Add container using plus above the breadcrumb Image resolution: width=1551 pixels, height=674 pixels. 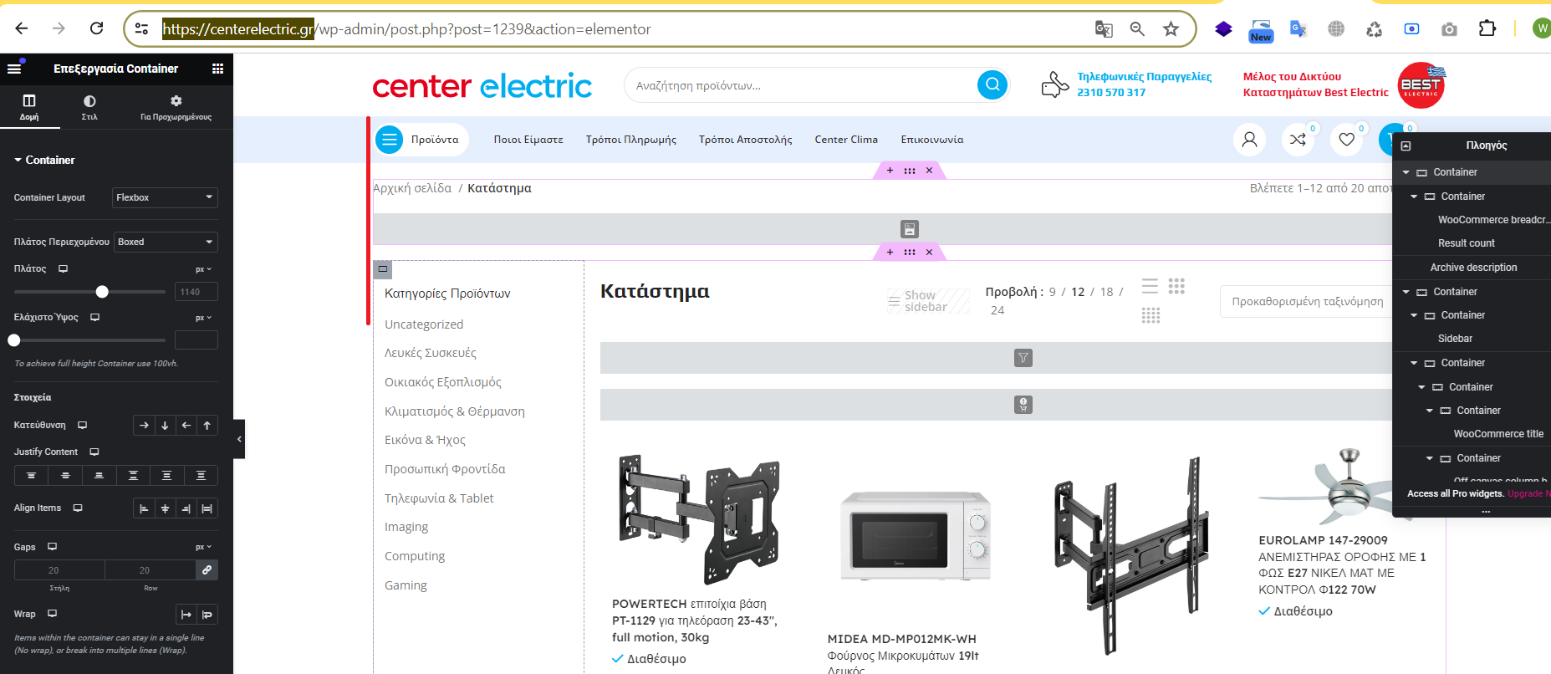click(890, 171)
